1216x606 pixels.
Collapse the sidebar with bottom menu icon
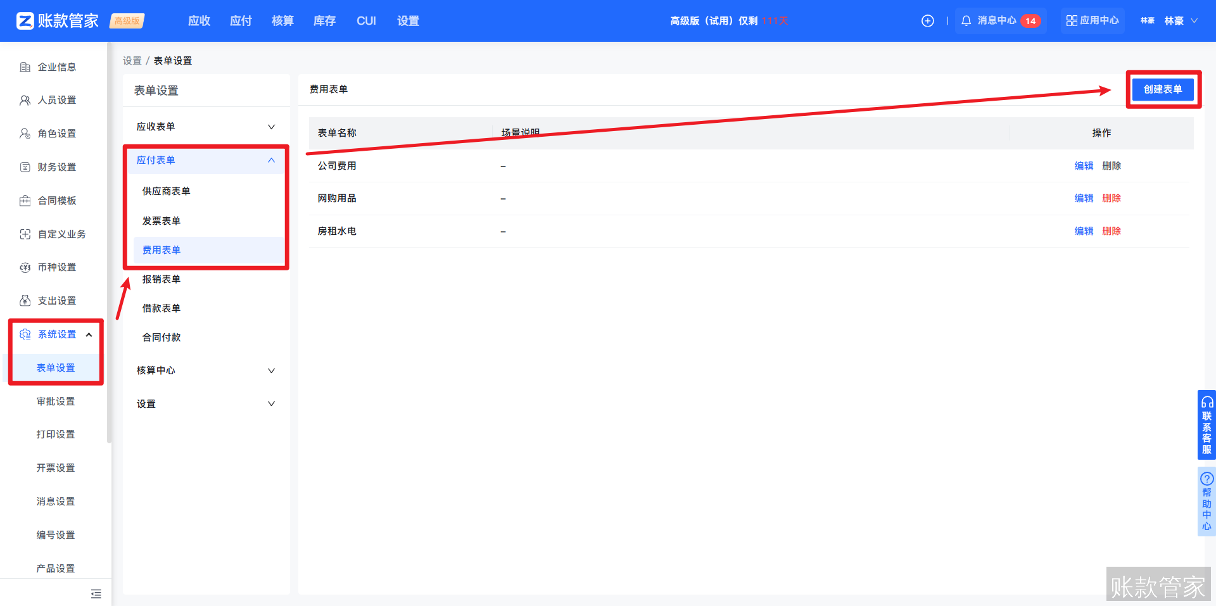pyautogui.click(x=96, y=594)
